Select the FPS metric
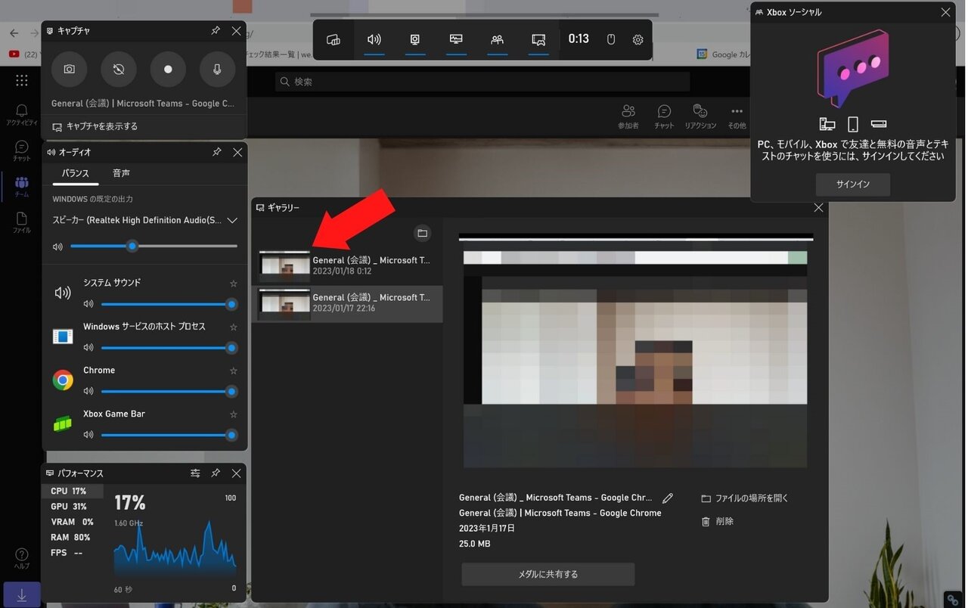The image size is (968, 608). tap(73, 553)
